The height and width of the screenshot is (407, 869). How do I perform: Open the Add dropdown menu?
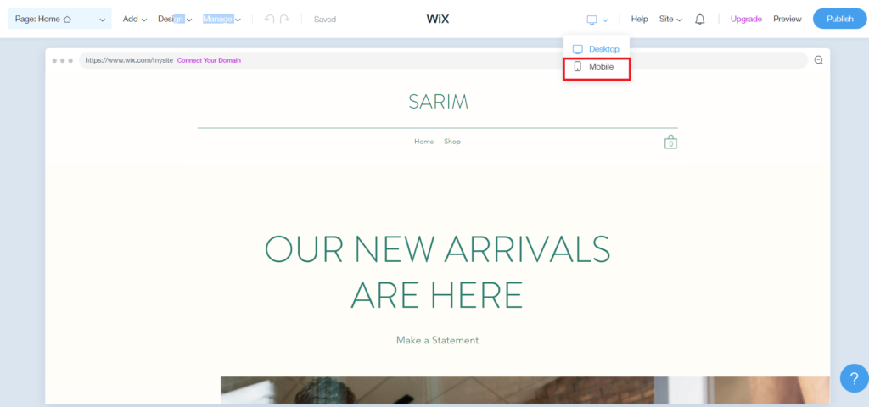point(135,19)
